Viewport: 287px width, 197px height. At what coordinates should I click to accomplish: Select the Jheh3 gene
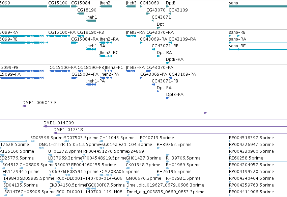[131, 6]
